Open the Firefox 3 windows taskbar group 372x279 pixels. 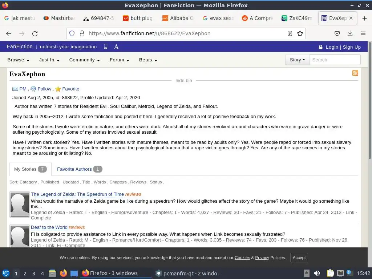[116, 273]
